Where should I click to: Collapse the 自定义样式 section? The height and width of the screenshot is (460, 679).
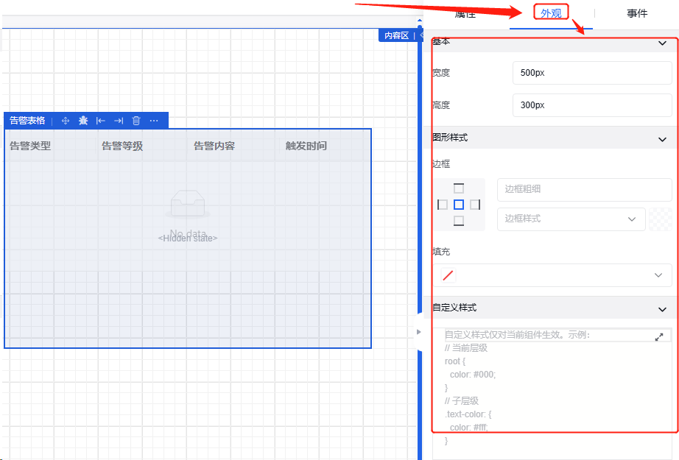click(x=662, y=309)
